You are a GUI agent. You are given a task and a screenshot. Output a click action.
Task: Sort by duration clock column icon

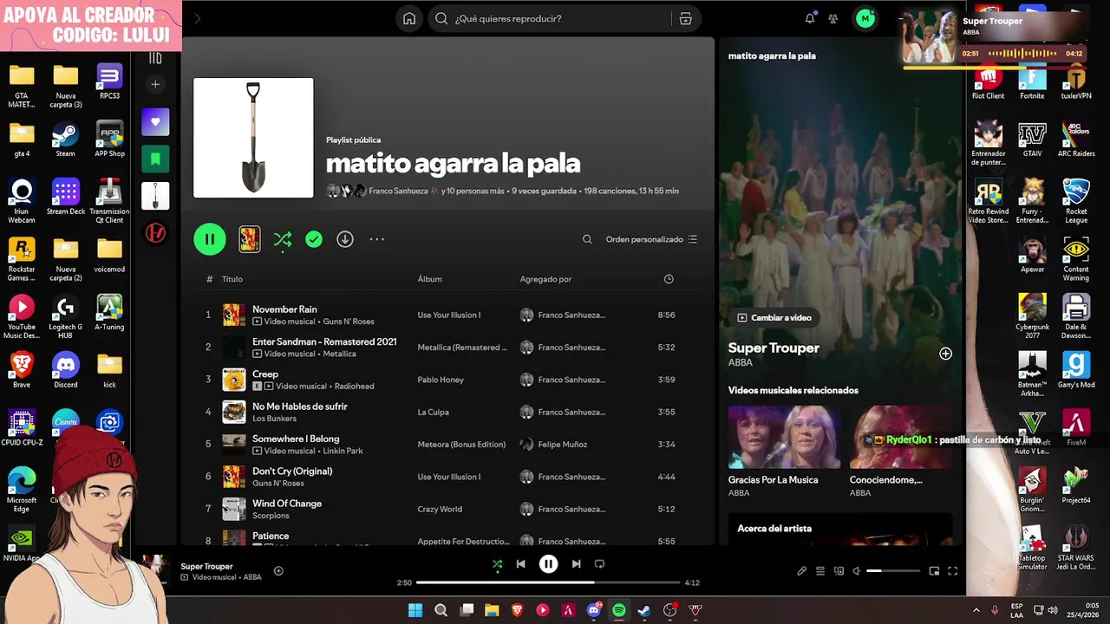pos(669,279)
